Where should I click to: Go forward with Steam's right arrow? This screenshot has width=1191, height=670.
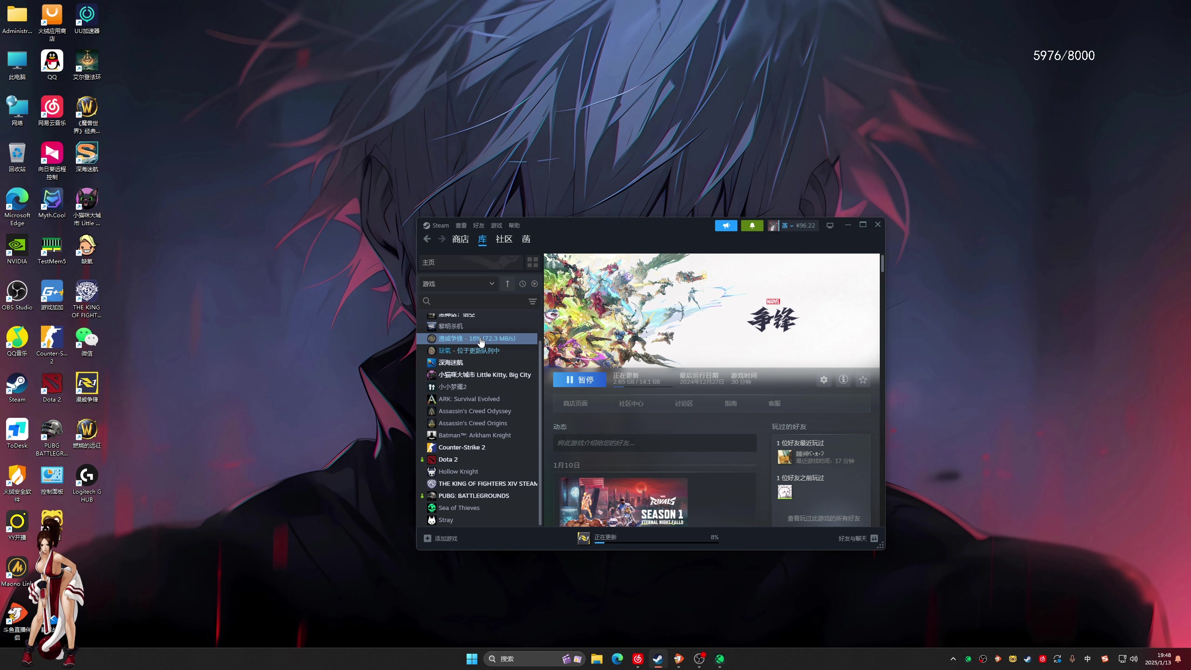coord(442,239)
